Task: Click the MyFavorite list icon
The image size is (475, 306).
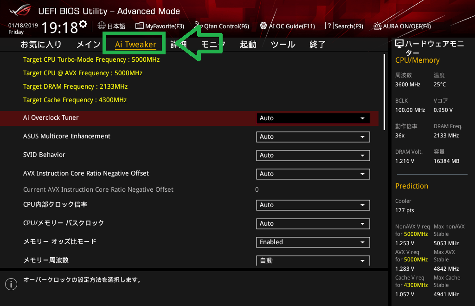Action: point(139,26)
